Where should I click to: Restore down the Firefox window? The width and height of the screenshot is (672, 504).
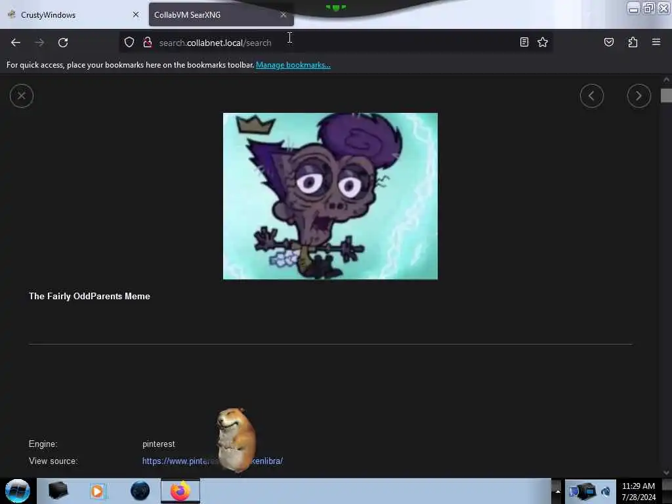coord(648,8)
